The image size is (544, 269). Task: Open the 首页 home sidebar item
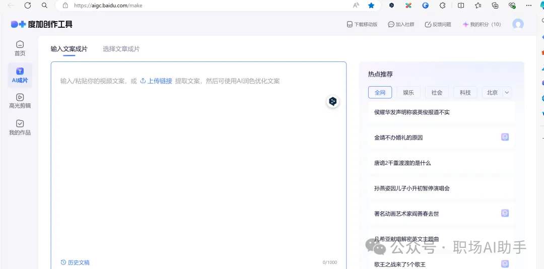point(20,48)
